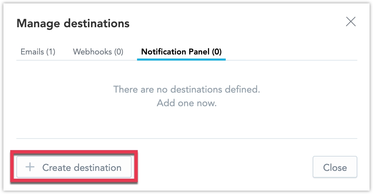The width and height of the screenshot is (373, 194).
Task: Click the Create destination button
Action: tap(74, 167)
